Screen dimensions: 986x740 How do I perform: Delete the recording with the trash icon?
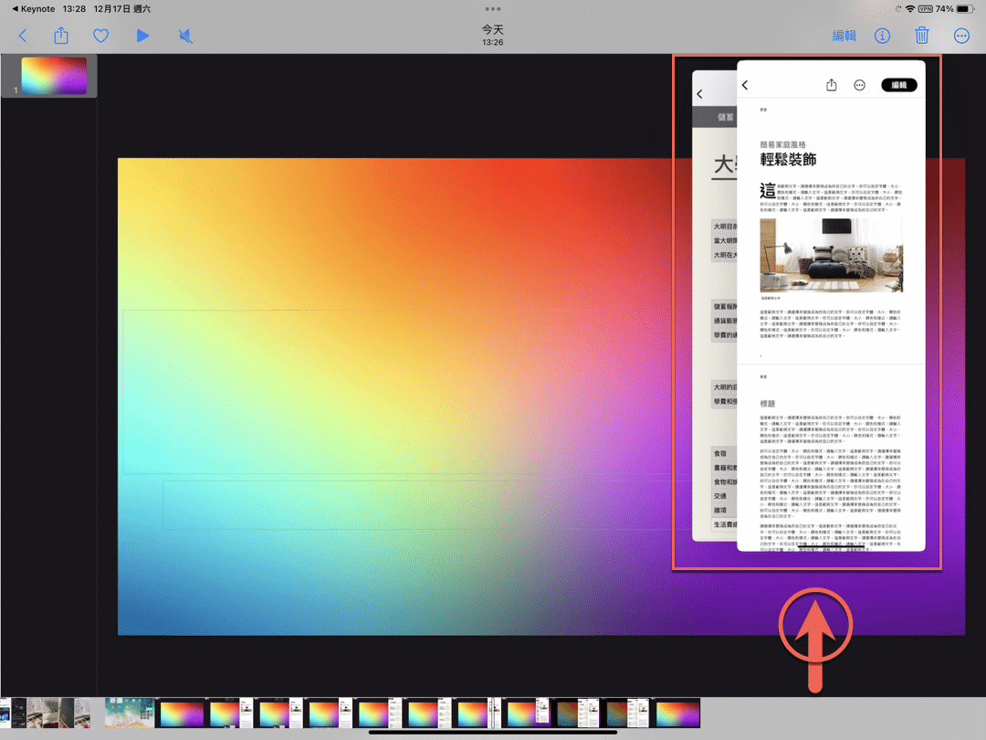point(922,36)
